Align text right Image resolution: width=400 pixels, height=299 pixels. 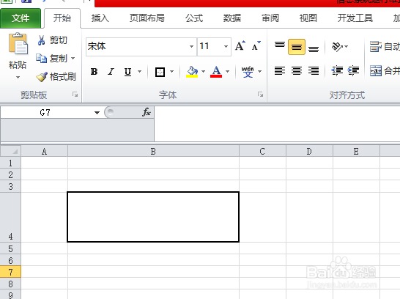pyautogui.click(x=314, y=70)
